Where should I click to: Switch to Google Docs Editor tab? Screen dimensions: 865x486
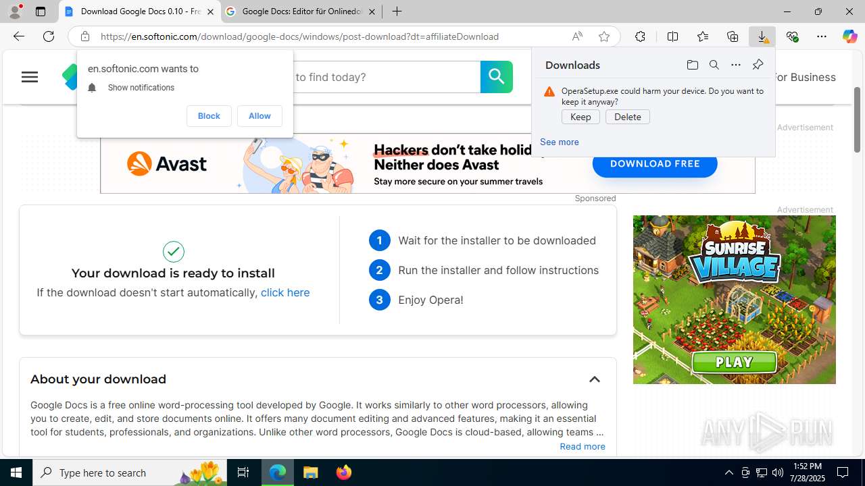pos(301,11)
